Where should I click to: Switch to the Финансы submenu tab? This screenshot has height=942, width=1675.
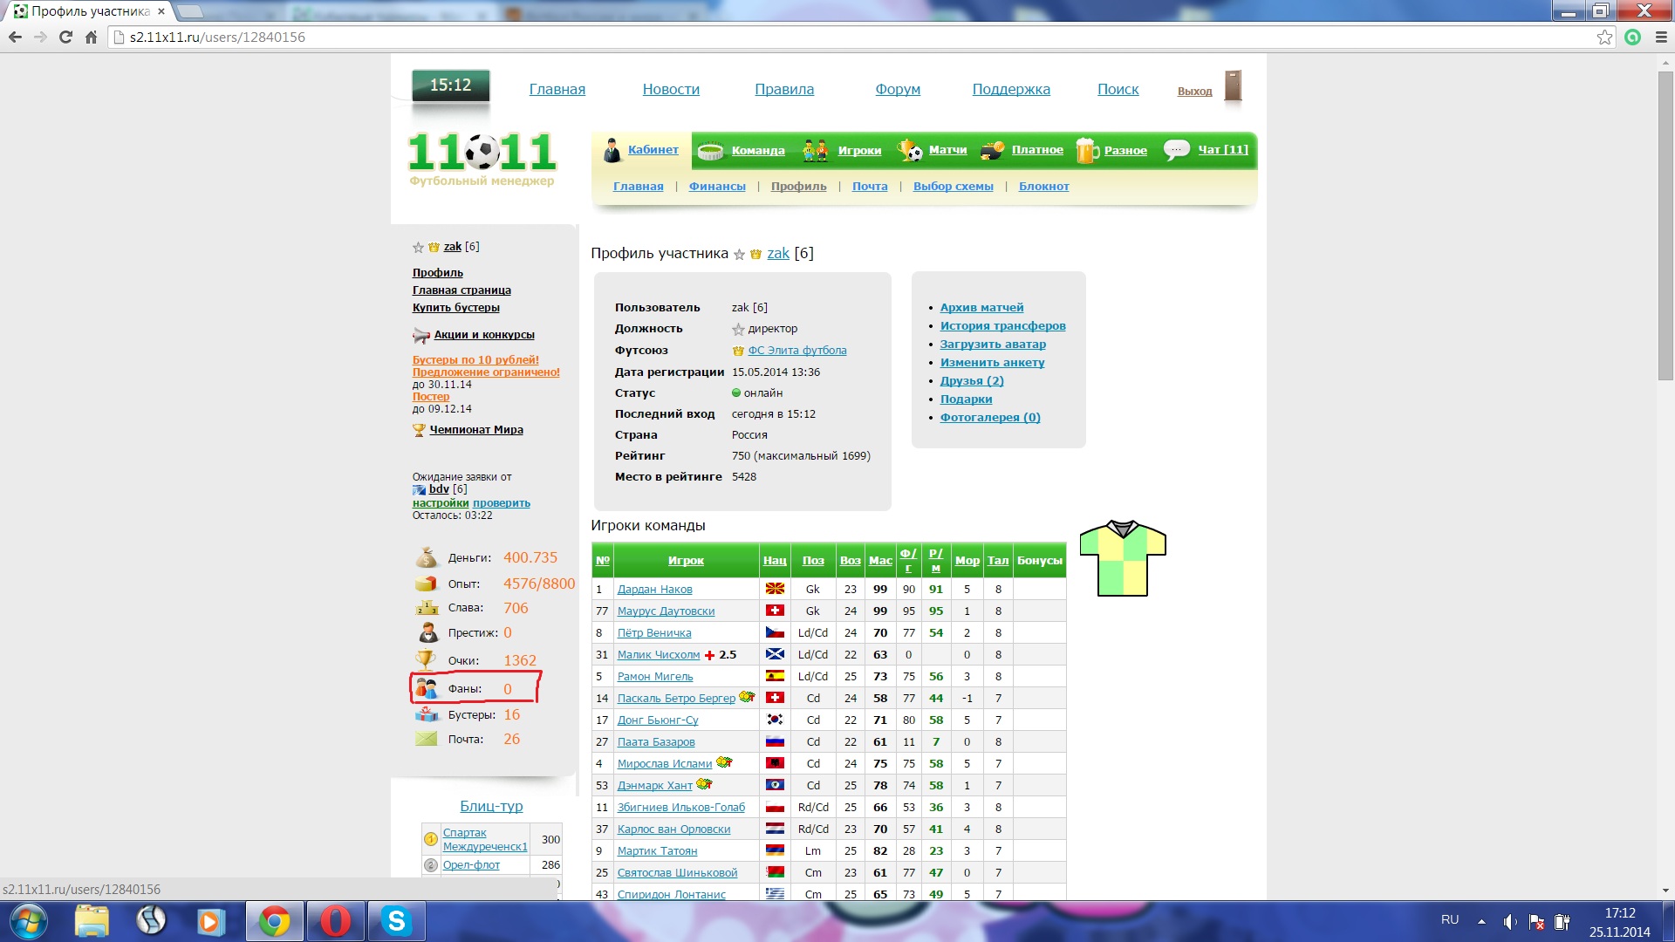(x=717, y=187)
